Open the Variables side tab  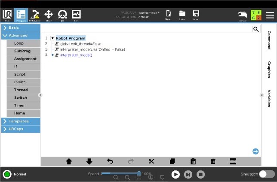[x=269, y=98]
